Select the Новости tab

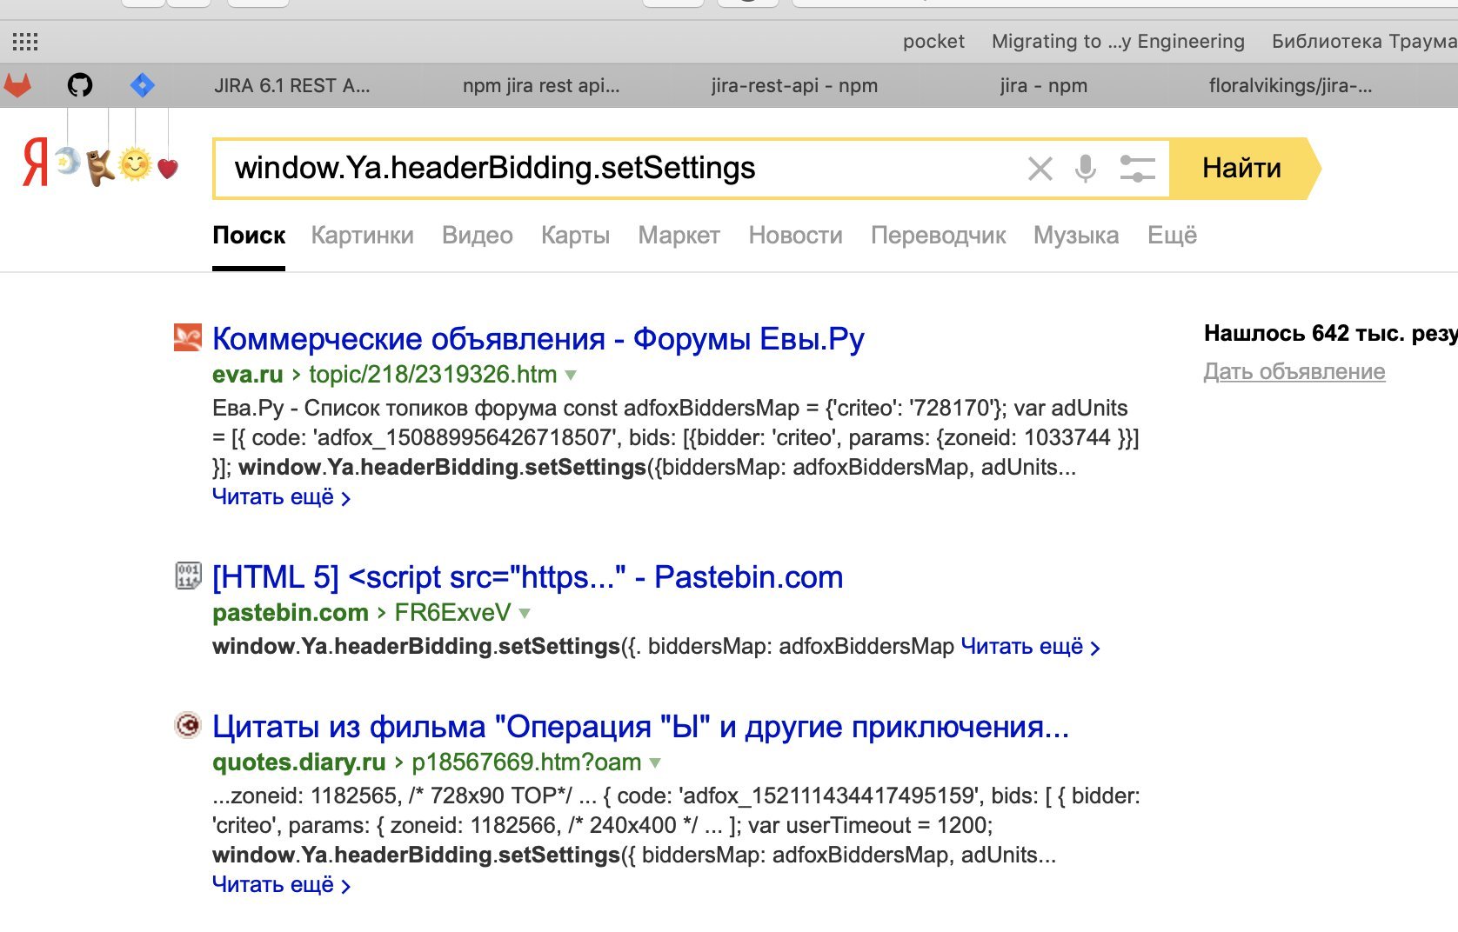point(796,236)
